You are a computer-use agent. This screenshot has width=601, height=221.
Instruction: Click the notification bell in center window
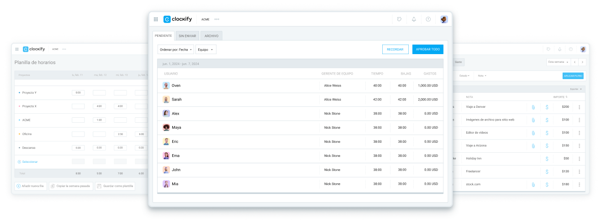click(x=414, y=19)
